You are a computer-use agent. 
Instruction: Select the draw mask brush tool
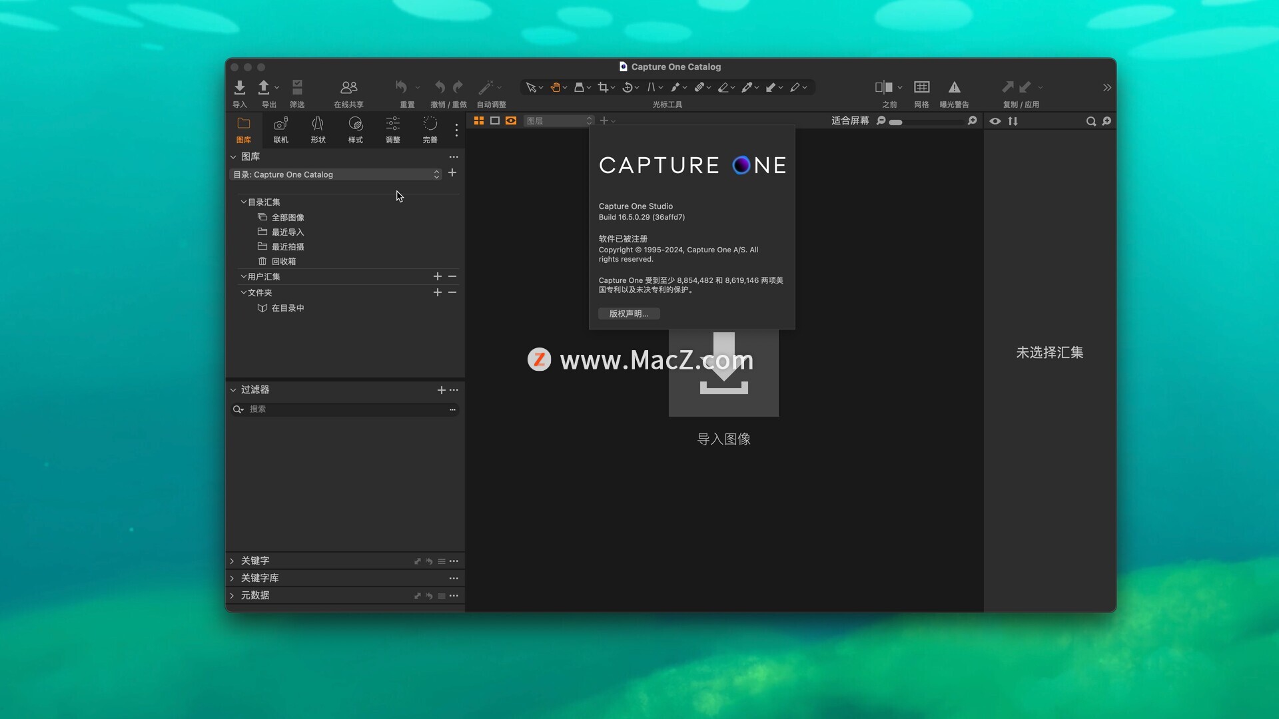pos(675,87)
